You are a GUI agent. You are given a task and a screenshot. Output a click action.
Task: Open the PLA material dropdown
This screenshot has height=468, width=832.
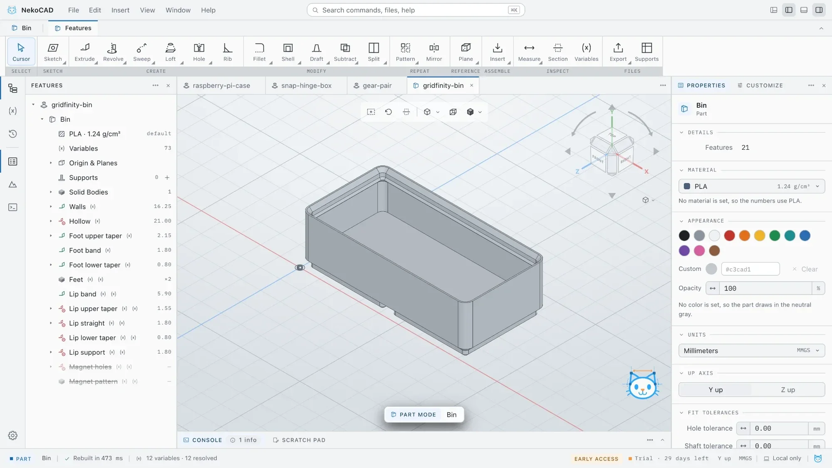click(752, 186)
